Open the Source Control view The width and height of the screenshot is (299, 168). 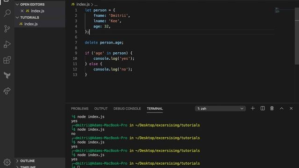tap(7, 29)
